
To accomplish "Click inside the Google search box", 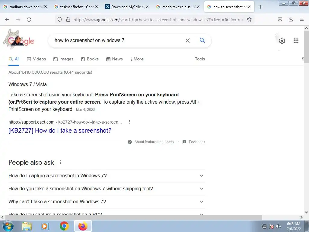I will (x=118, y=40).
